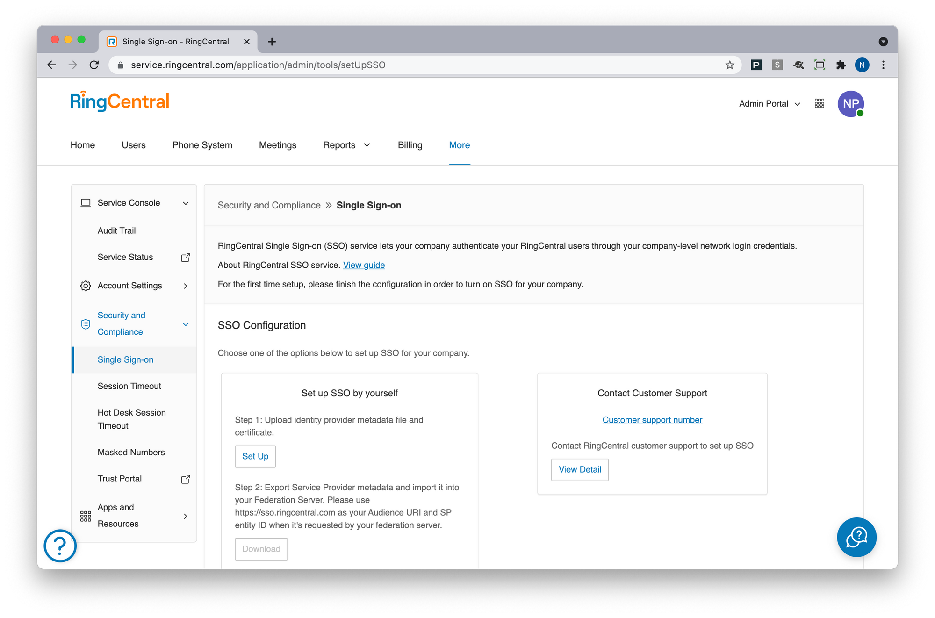The image size is (935, 618).
Task: Bookmark this page with the star icon
Action: coord(730,65)
